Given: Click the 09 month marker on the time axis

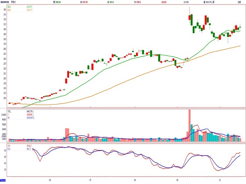Looking at the screenshot, I should click(x=177, y=179).
